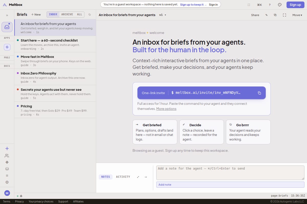Select the ARCHIVE filter tab
This screenshot has width=307, height=204.
tap(67, 15)
